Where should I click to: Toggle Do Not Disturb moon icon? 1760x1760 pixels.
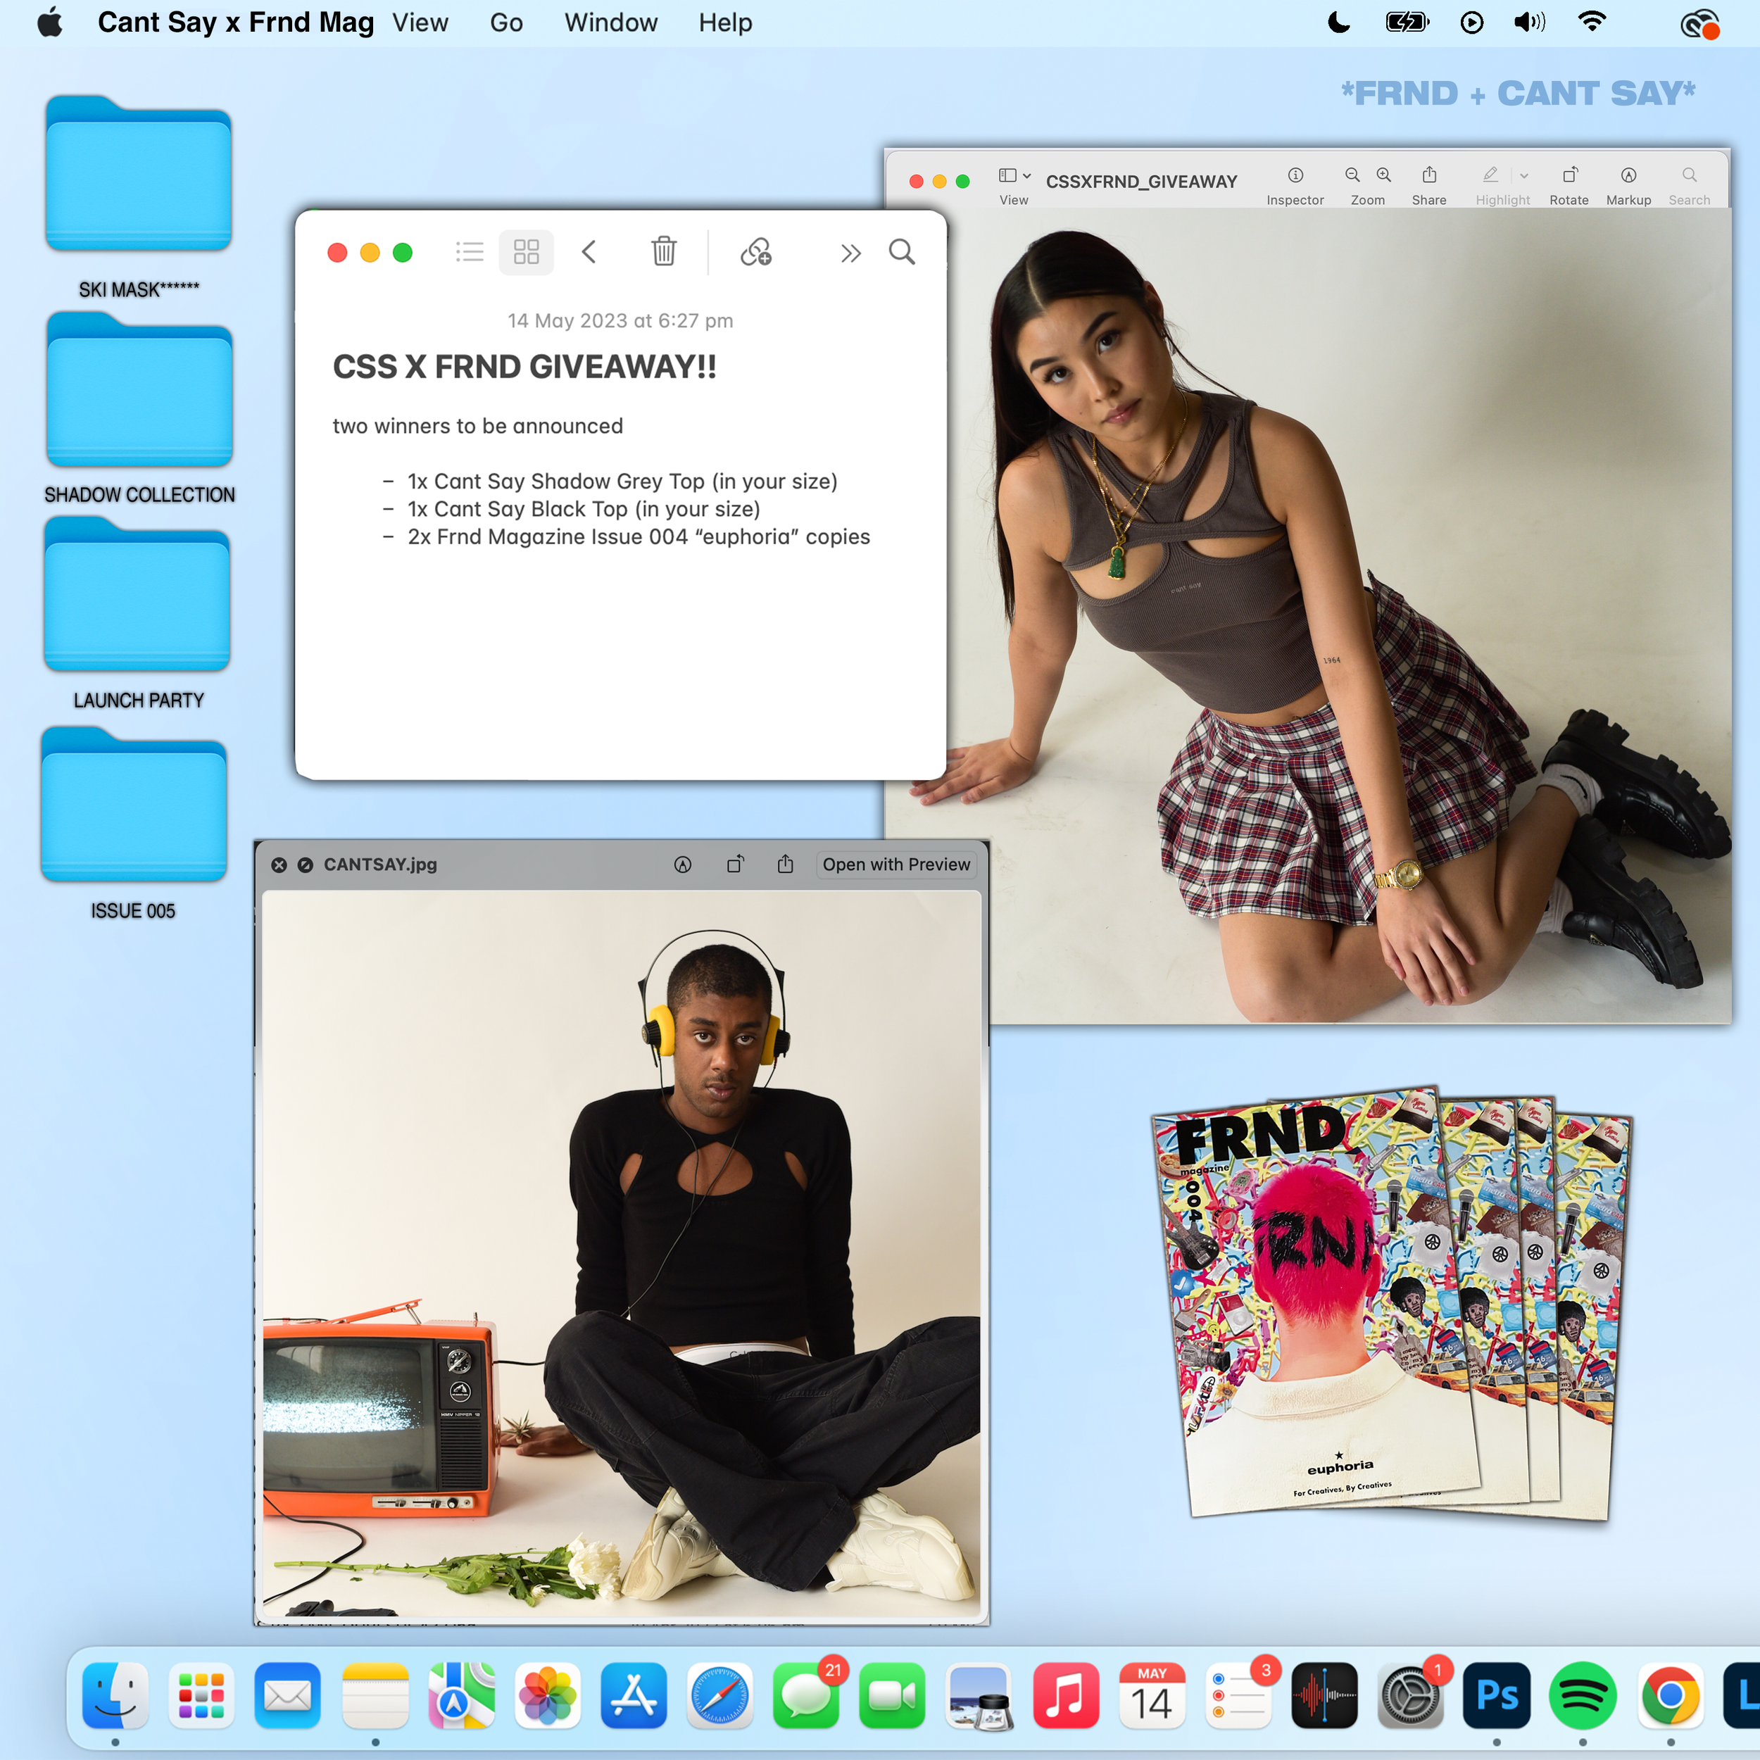(x=1338, y=23)
